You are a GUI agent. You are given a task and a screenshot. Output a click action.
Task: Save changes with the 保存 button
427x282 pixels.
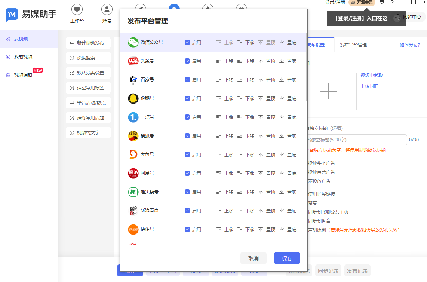point(287,258)
